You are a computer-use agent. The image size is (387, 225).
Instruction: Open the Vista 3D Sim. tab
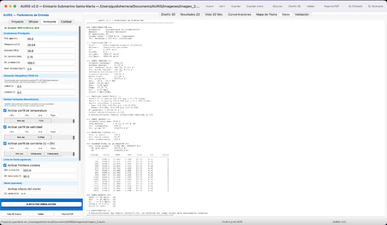214,15
